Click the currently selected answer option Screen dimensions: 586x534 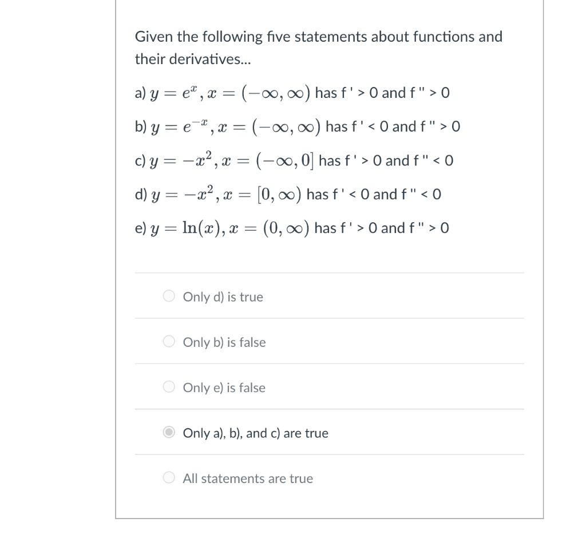255,433
